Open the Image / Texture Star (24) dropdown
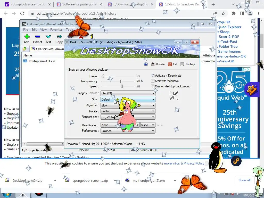 point(128,93)
